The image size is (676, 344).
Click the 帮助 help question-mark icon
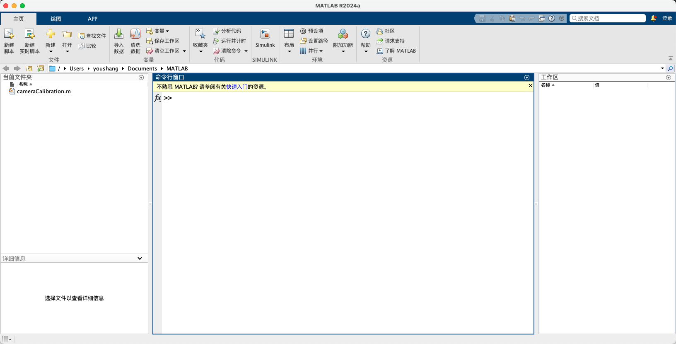[366, 34]
